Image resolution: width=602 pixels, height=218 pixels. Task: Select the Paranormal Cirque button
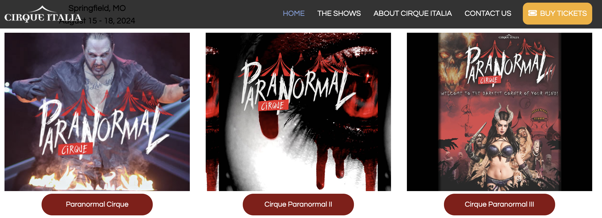coord(97,204)
